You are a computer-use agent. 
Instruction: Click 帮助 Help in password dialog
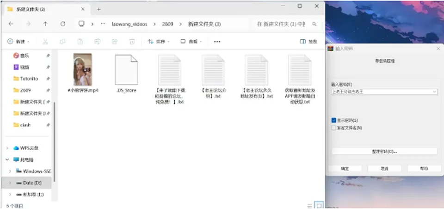point(424,168)
